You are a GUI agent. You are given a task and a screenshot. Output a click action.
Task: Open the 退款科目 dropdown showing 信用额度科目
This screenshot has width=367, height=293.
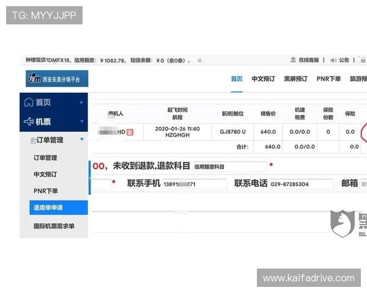click(x=229, y=167)
